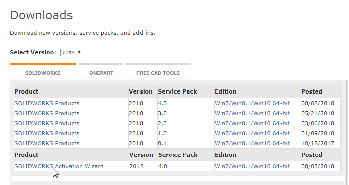The image size is (349, 185).
Task: Click the Downloads page heading
Action: (x=41, y=15)
